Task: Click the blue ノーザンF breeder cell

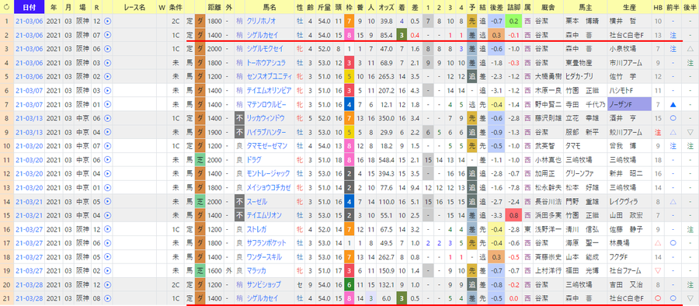Action: (x=628, y=105)
